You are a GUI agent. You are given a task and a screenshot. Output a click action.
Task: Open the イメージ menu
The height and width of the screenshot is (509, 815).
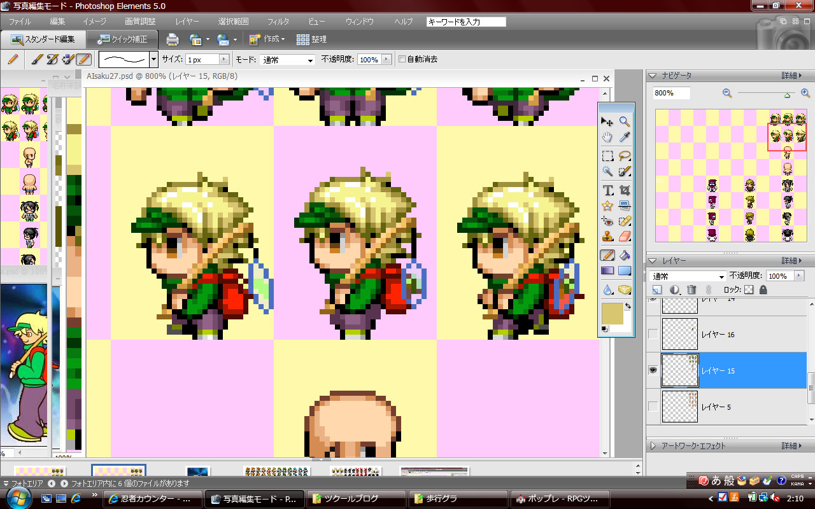tap(94, 22)
